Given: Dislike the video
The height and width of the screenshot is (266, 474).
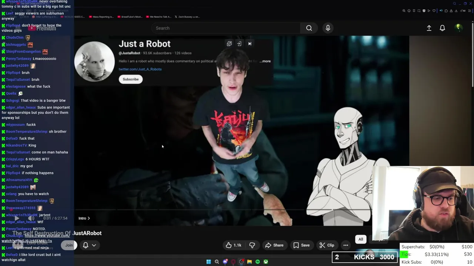Looking at the screenshot, I should click(x=252, y=245).
